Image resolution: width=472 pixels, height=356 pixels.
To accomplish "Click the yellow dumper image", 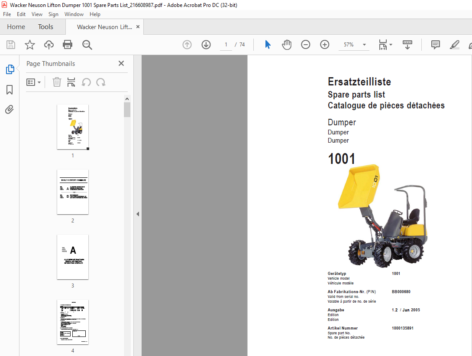I will point(382,216).
